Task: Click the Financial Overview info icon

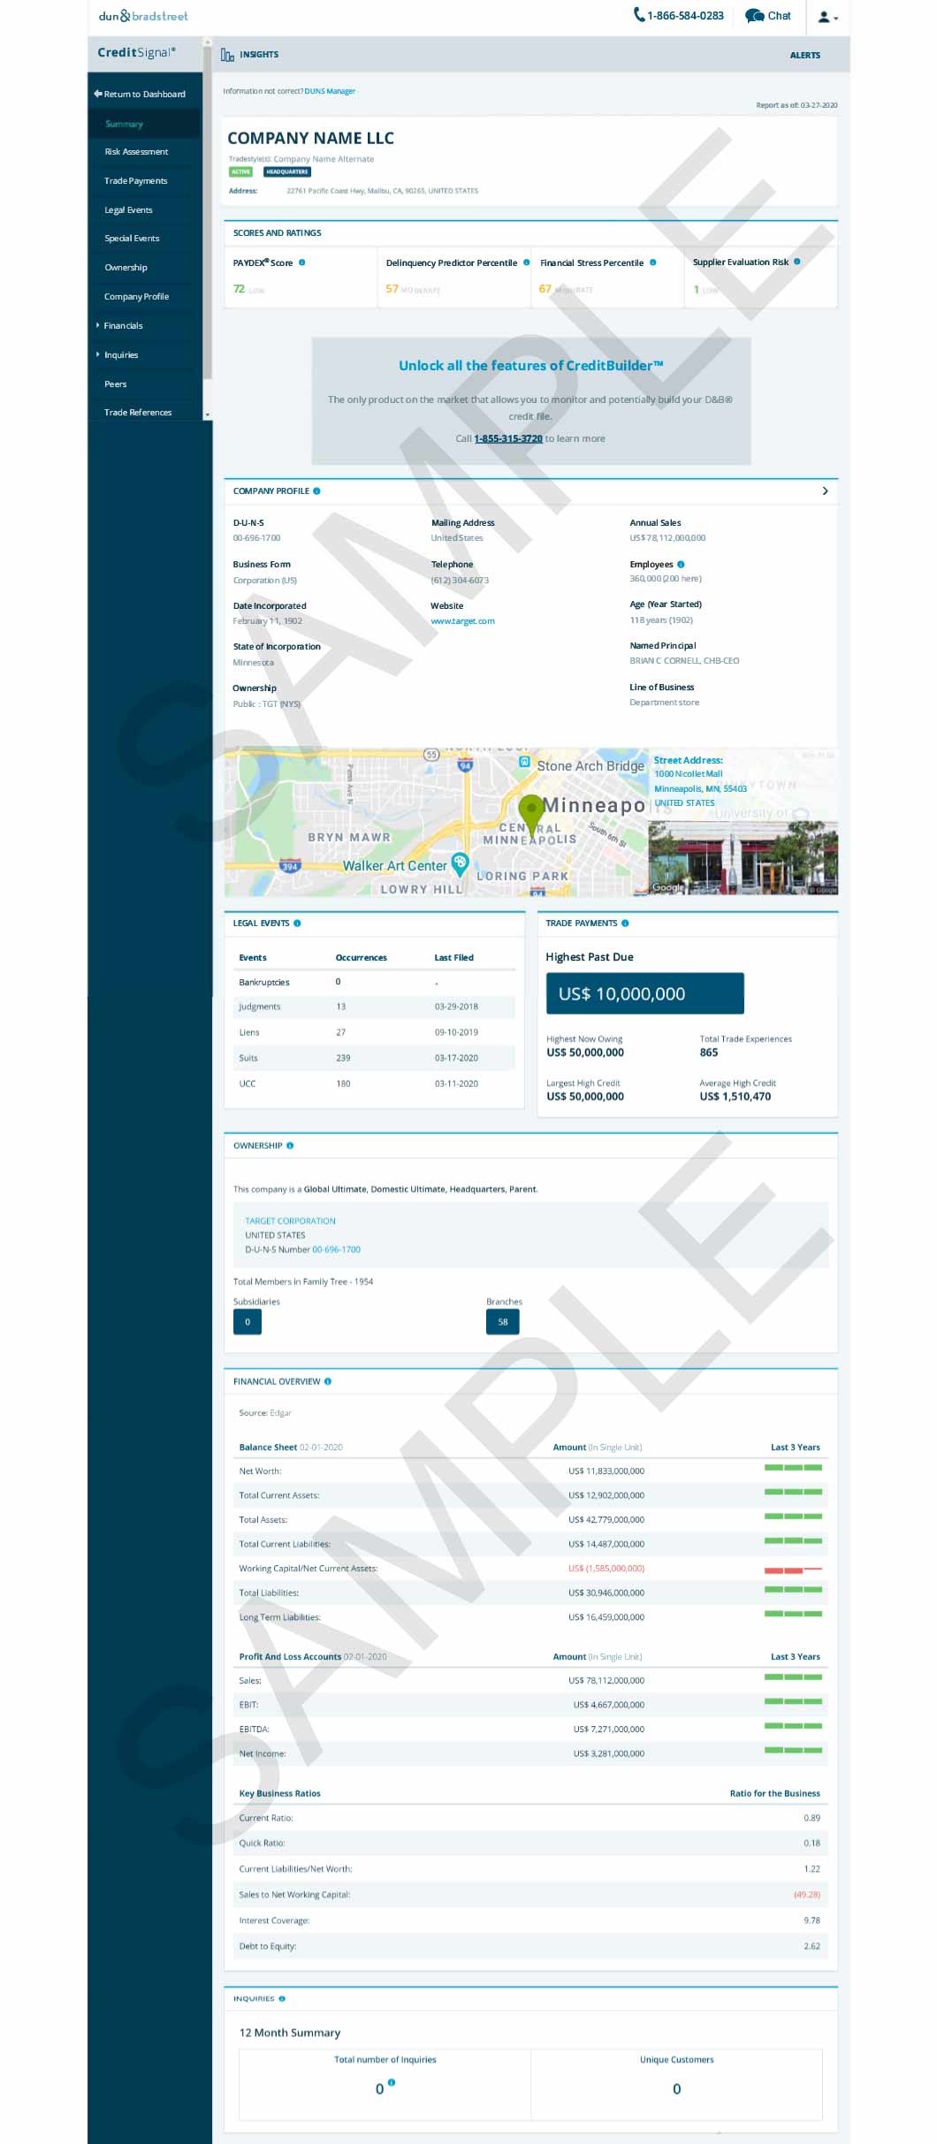Action: [328, 1381]
